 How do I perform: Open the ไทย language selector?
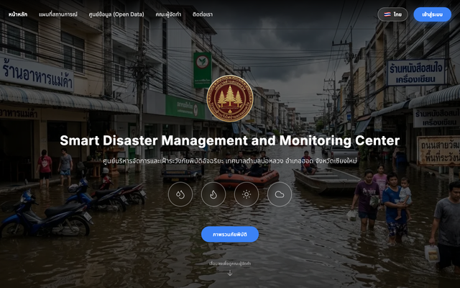(392, 14)
